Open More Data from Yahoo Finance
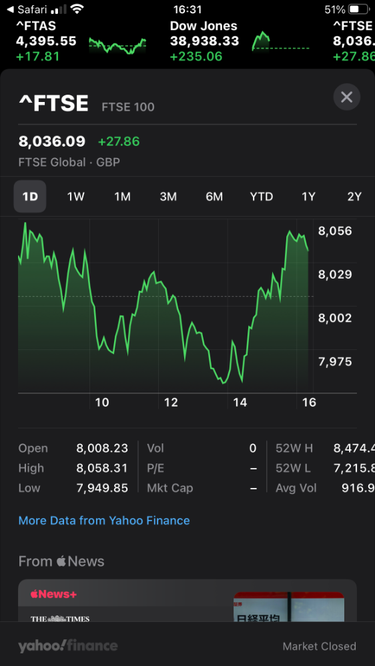The image size is (375, 666). pos(104,520)
